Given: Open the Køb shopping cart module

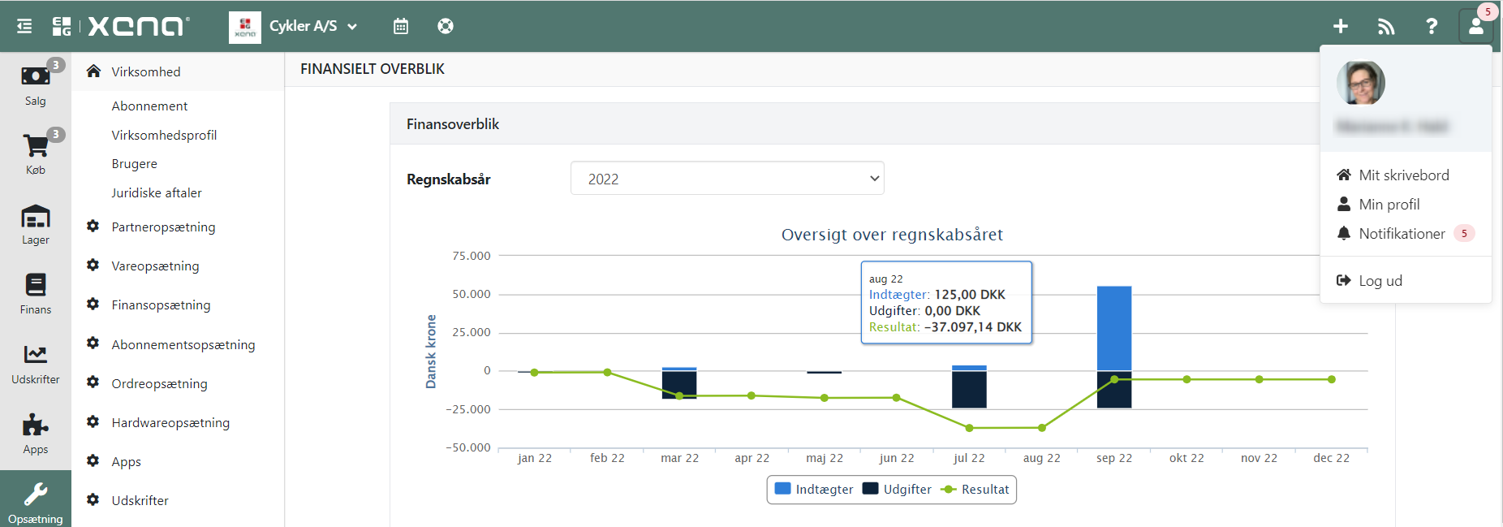Looking at the screenshot, I should pyautogui.click(x=35, y=153).
